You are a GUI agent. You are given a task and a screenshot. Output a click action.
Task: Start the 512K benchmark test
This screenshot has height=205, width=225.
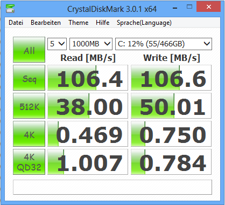[x=29, y=106]
